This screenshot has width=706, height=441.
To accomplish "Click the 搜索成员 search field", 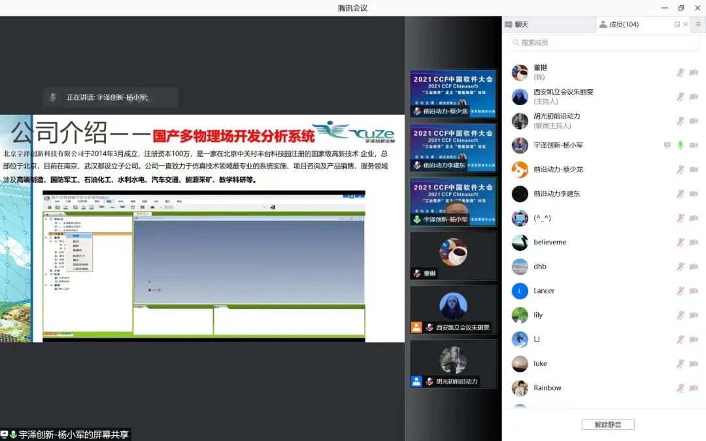I will (603, 42).
